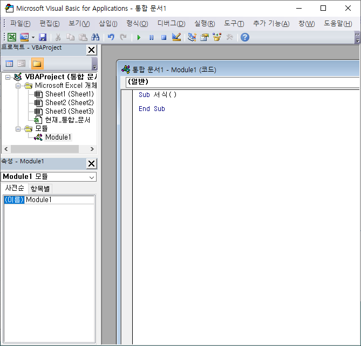
Task: Collapse the Microsoft Excel 개체 folder
Action: click(18, 86)
